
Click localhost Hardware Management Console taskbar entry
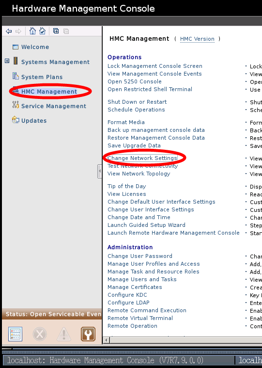point(118,360)
